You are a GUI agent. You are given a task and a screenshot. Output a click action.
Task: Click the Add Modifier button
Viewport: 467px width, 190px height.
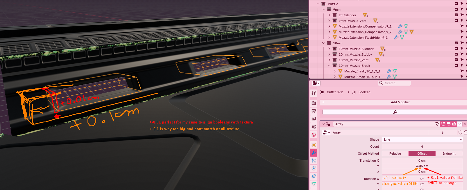394,102
